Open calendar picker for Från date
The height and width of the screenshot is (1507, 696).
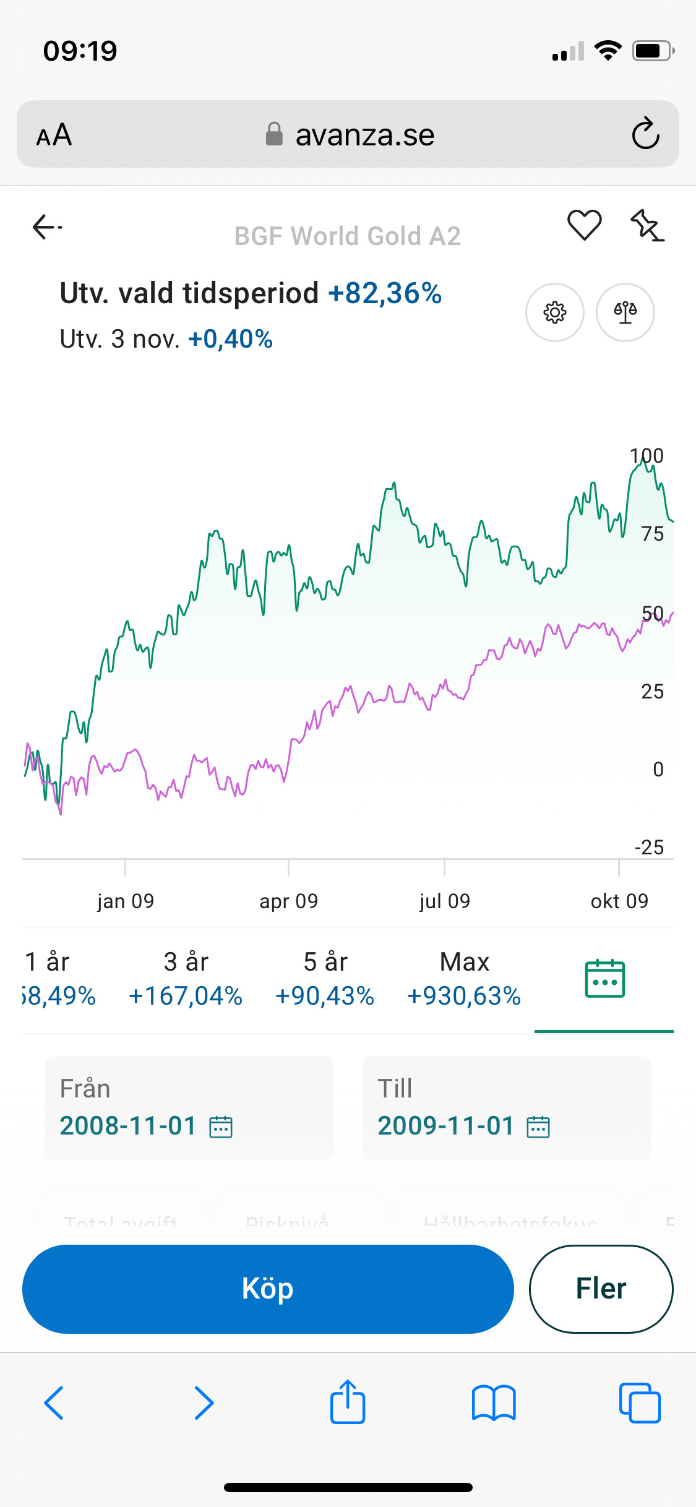221,1127
